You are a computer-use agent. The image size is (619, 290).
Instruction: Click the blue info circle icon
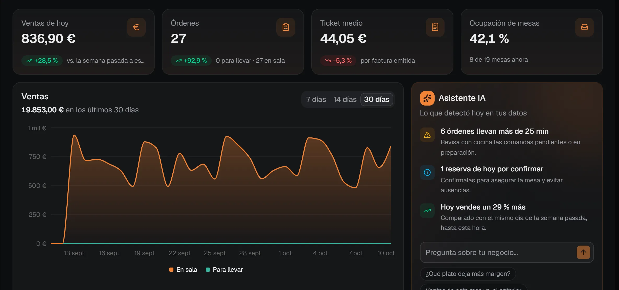click(x=427, y=172)
